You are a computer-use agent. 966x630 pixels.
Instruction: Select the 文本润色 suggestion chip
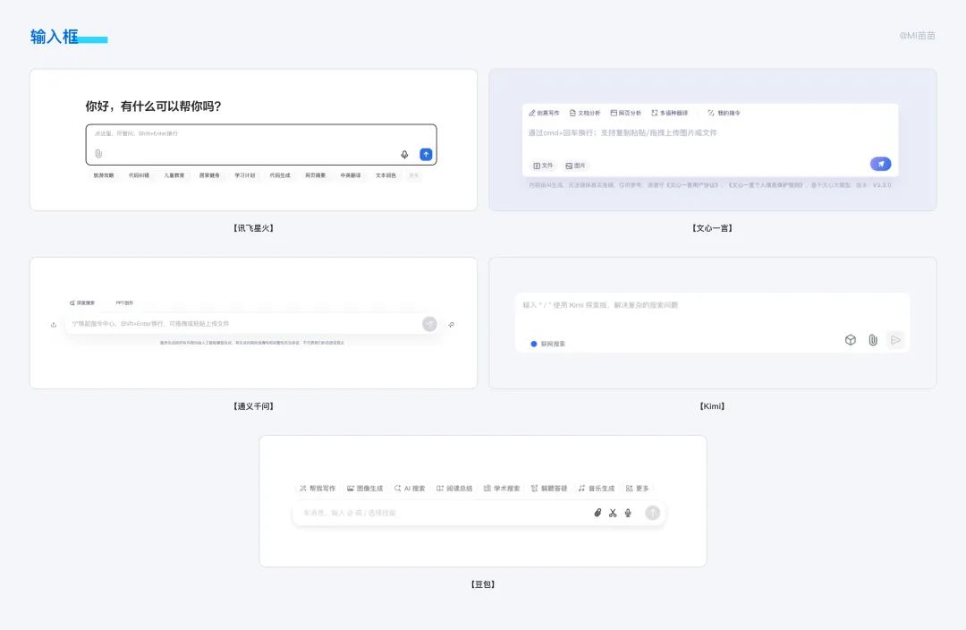click(x=386, y=175)
